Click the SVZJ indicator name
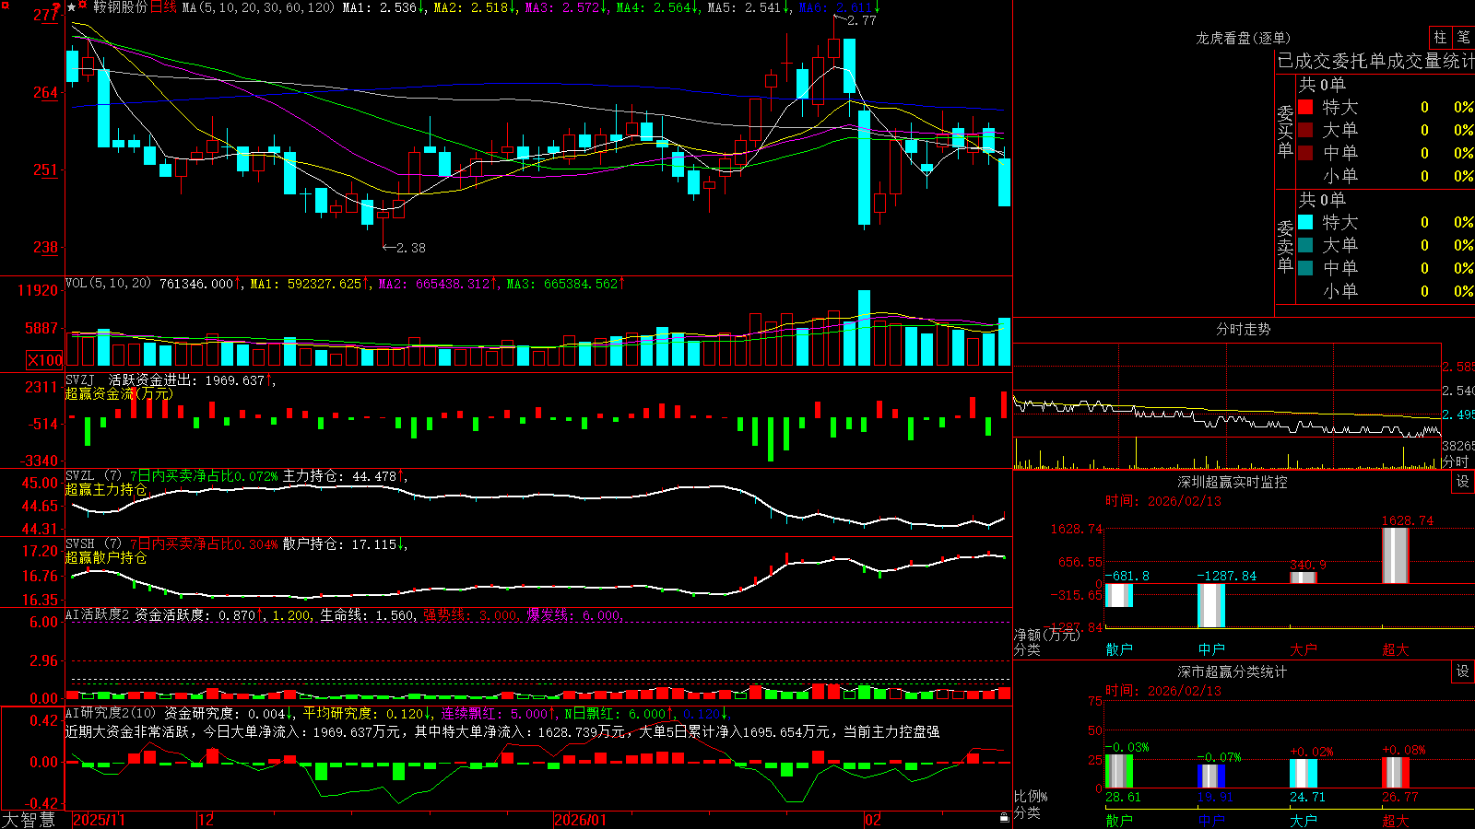 click(x=80, y=379)
